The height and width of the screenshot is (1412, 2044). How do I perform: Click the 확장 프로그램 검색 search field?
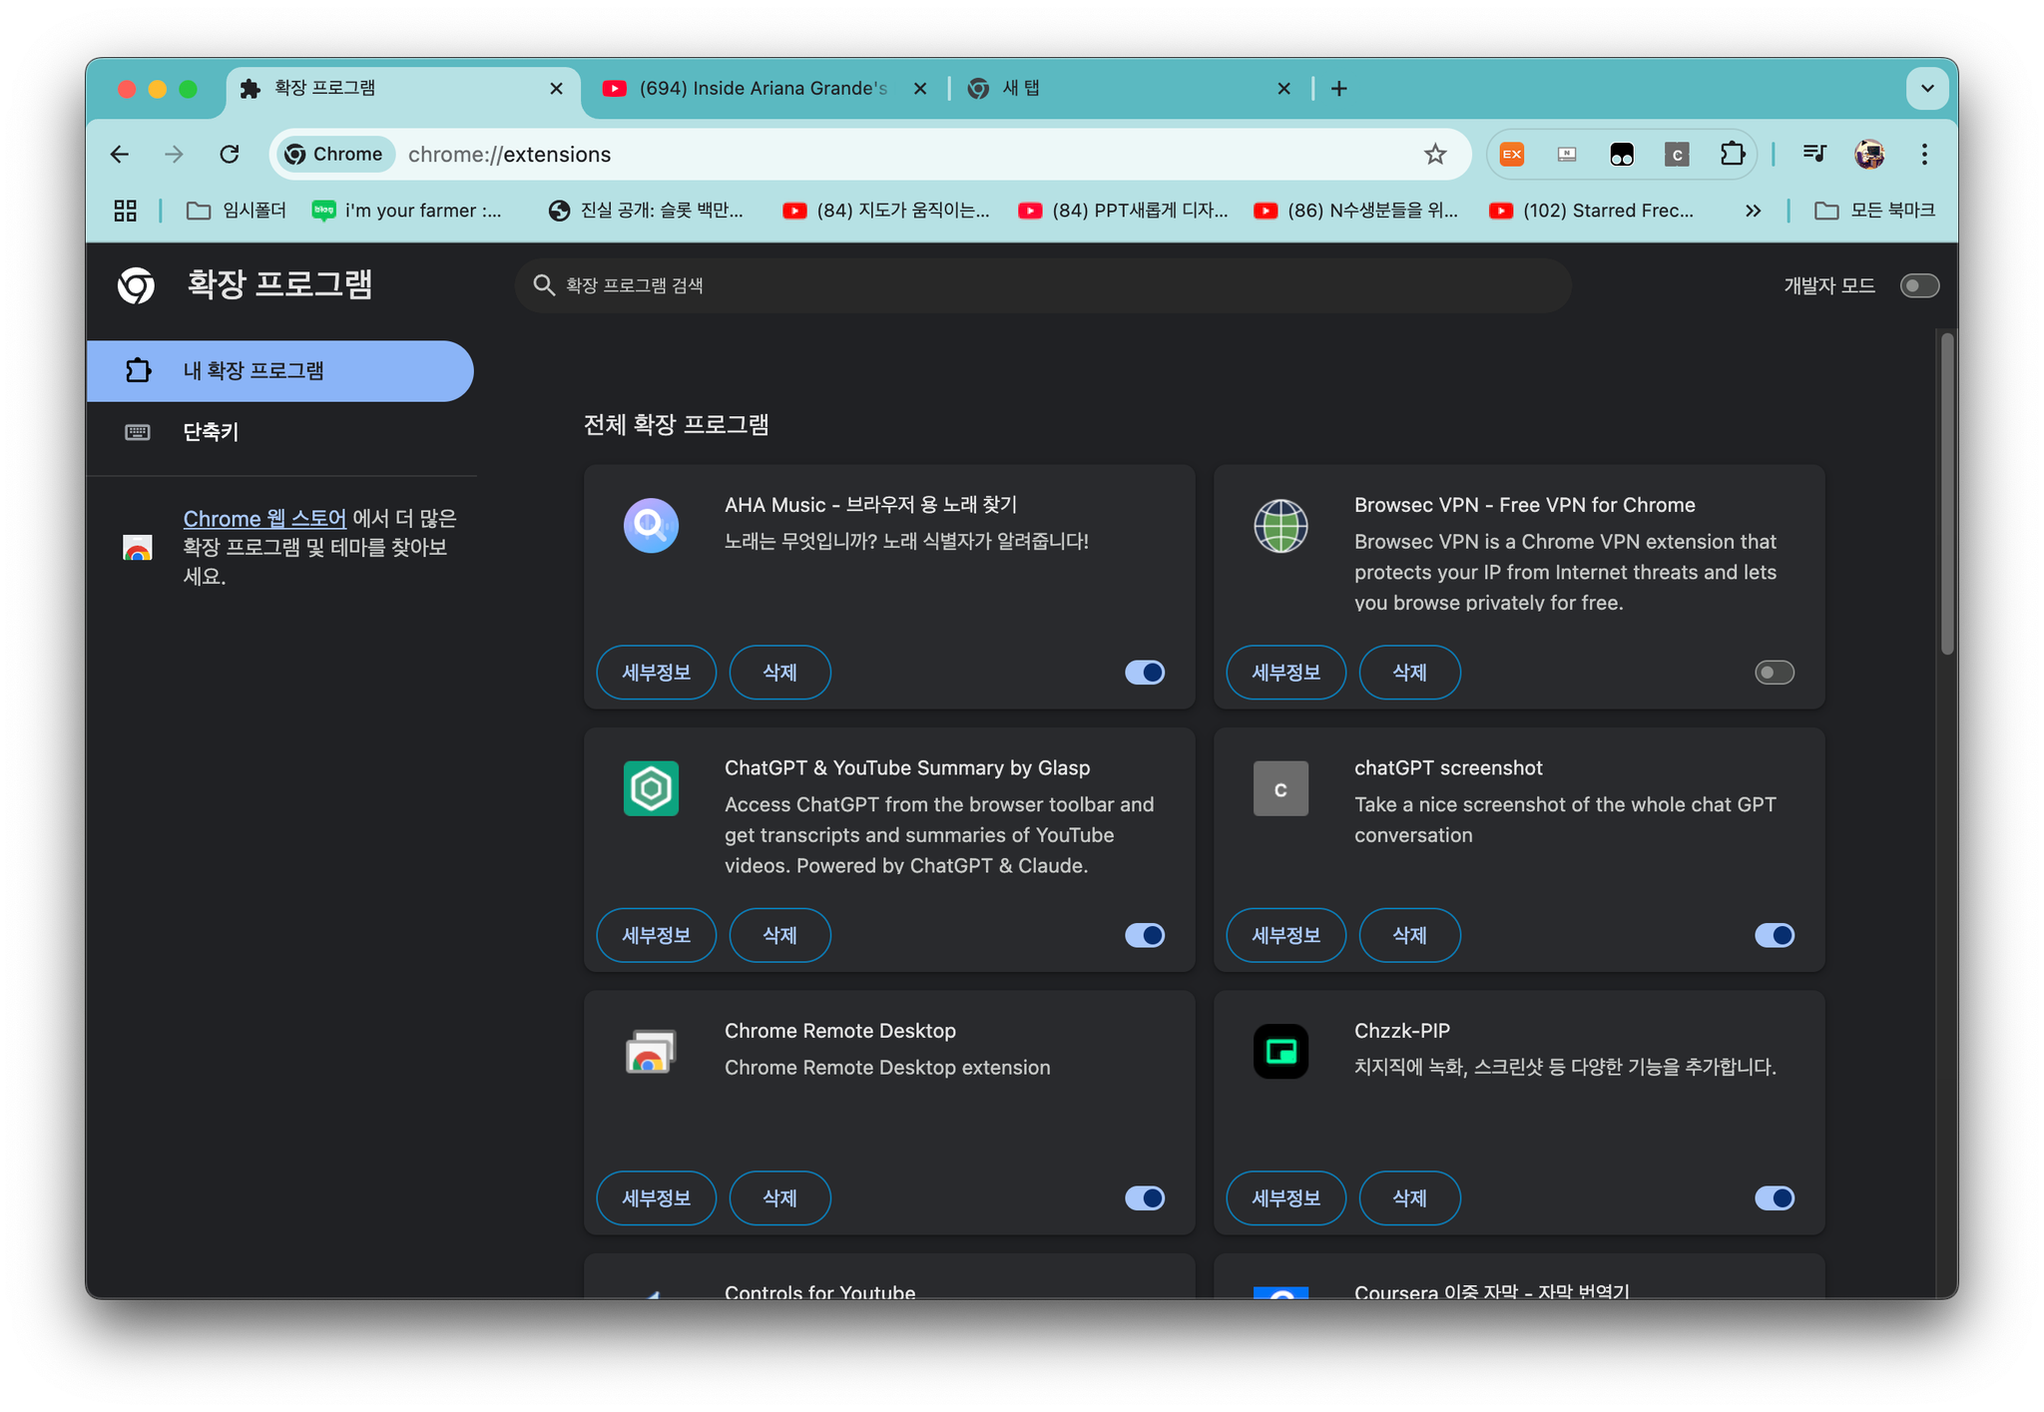point(1043,285)
